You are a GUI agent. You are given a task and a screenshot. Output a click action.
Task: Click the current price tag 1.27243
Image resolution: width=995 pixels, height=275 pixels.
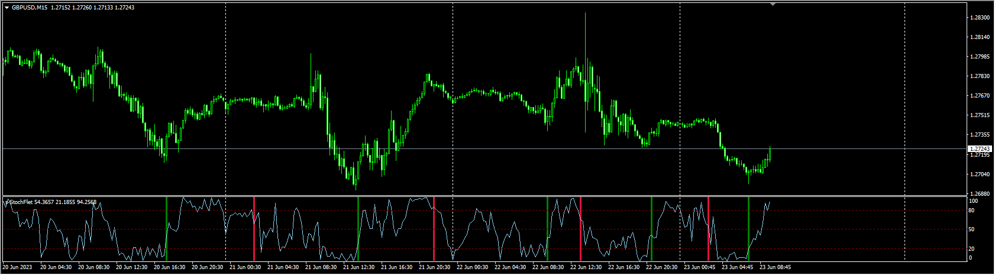[980, 149]
